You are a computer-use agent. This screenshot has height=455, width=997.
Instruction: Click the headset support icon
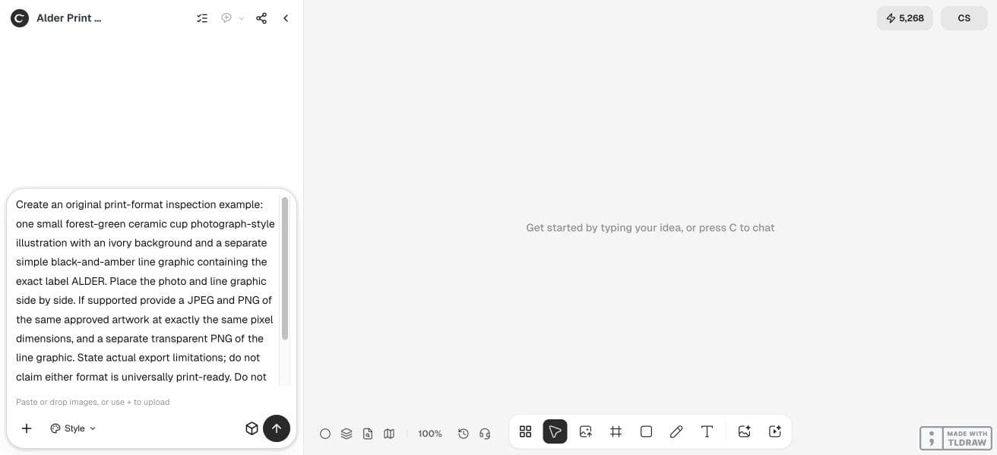(485, 434)
